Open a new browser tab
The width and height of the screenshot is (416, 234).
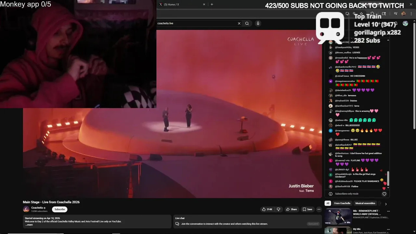coord(212,5)
